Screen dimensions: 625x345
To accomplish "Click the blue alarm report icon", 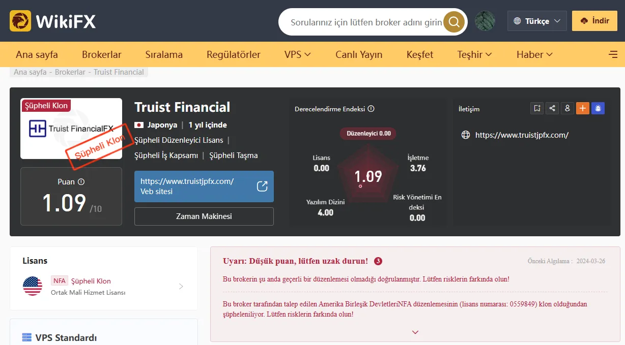I will (599, 108).
